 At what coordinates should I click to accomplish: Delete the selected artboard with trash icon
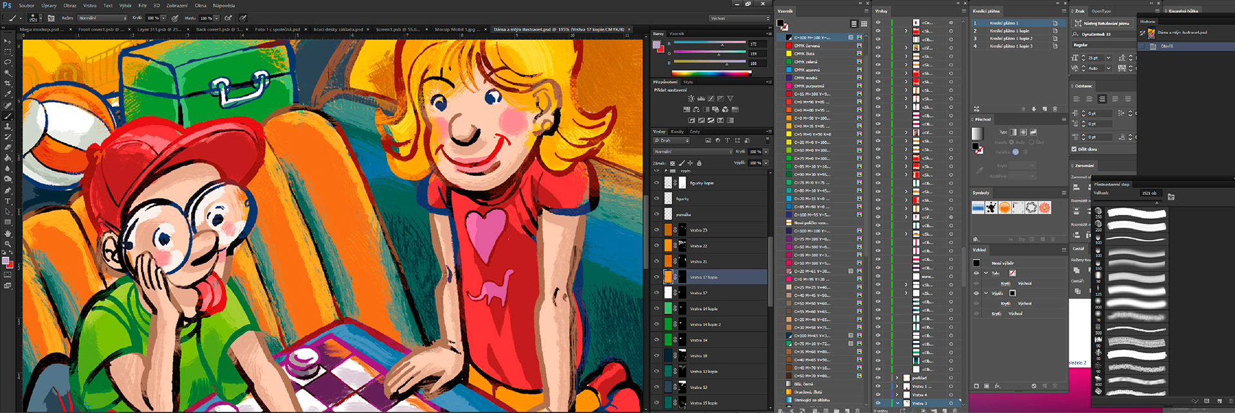click(1055, 109)
